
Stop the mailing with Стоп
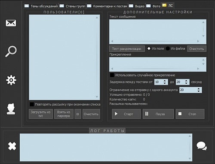click(x=190, y=114)
